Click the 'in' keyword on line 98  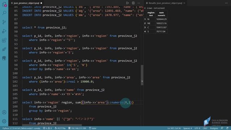point(69,65)
